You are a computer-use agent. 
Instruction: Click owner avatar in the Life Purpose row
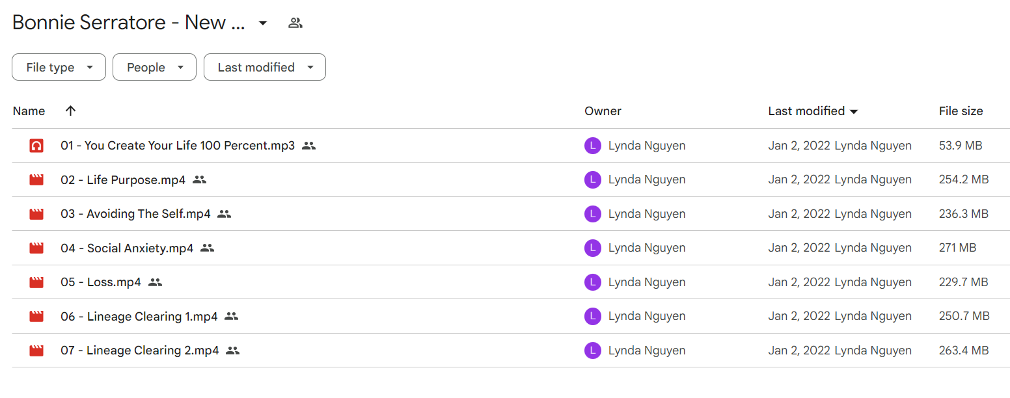point(592,179)
